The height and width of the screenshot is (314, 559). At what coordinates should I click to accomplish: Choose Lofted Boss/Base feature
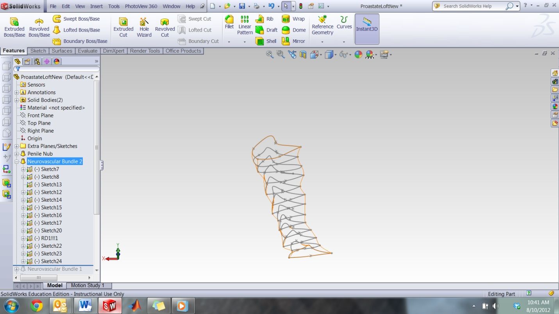[76, 30]
